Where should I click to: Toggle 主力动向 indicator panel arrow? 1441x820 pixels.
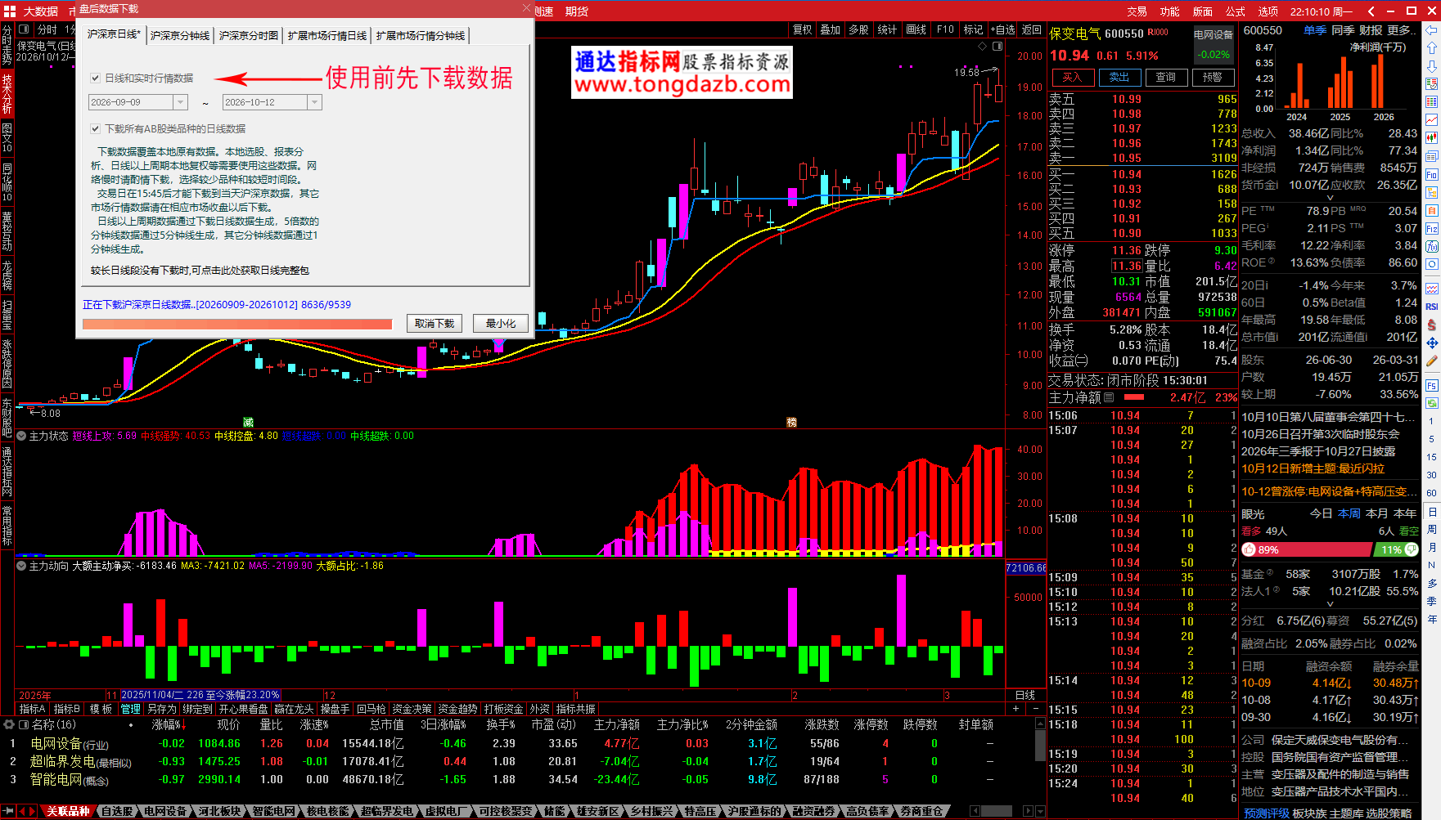(x=21, y=566)
